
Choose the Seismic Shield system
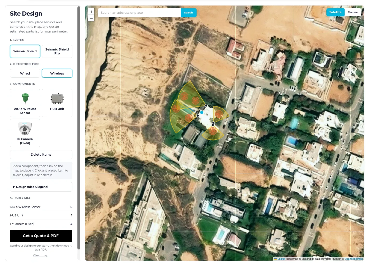[25, 51]
